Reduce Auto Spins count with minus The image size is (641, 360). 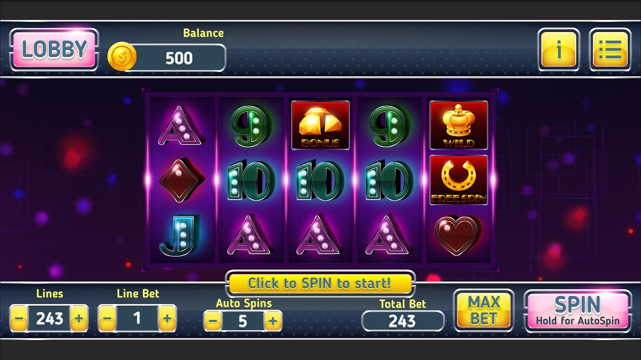pyautogui.click(x=213, y=321)
